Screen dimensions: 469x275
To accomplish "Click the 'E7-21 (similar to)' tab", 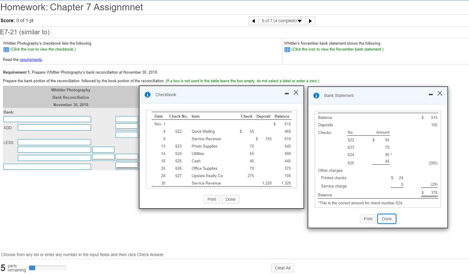I will click(25, 32).
